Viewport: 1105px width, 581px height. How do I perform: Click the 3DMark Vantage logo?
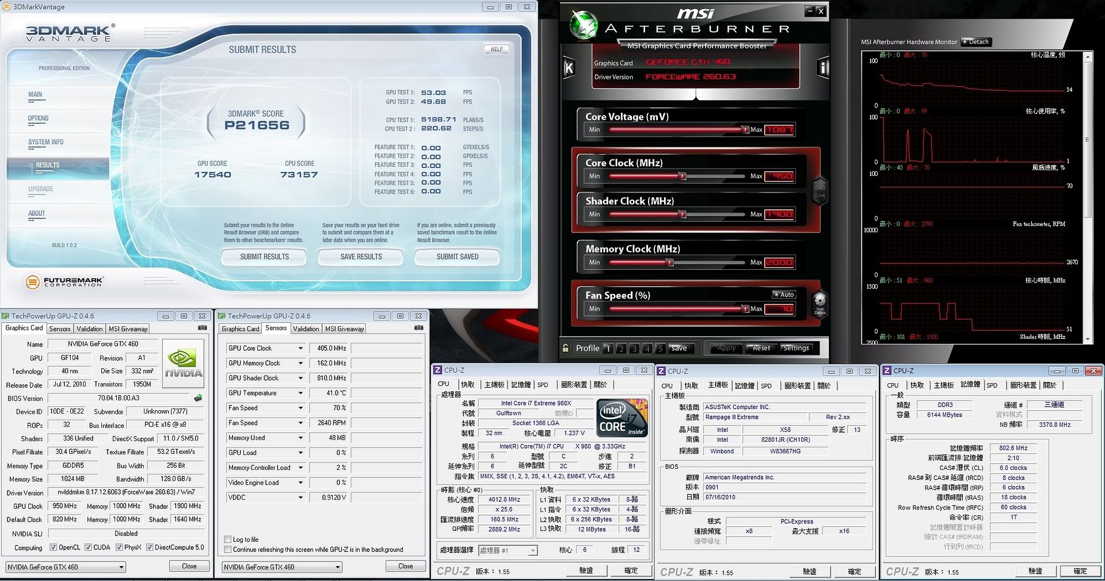(x=70, y=33)
